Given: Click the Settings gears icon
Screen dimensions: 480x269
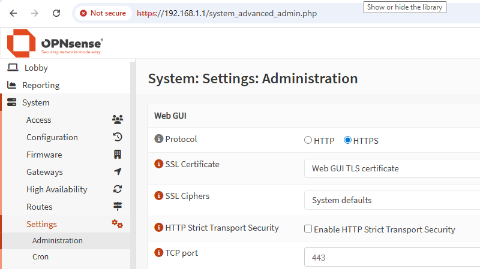Looking at the screenshot, I should pyautogui.click(x=117, y=224).
